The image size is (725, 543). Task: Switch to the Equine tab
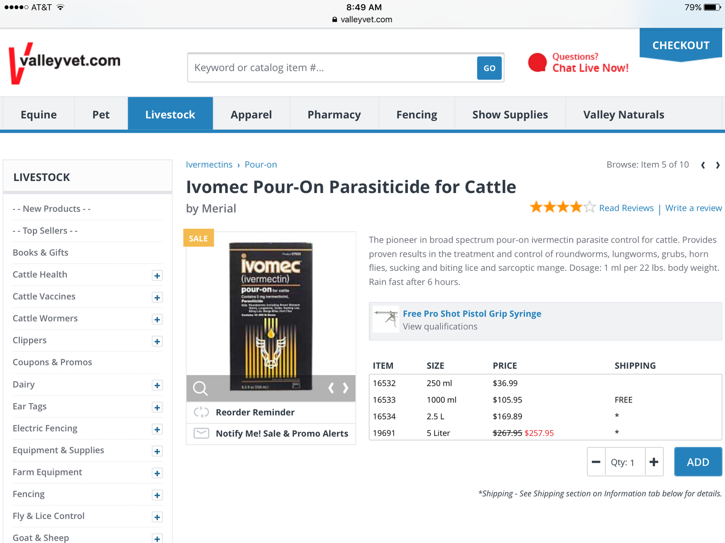coord(39,114)
